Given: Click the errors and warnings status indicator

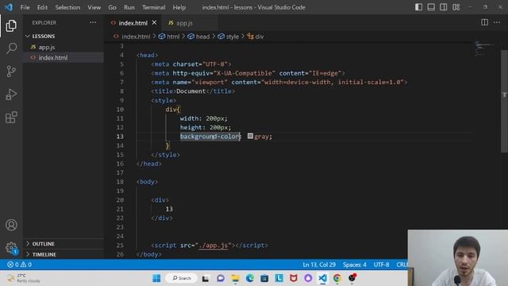Looking at the screenshot, I should pyautogui.click(x=19, y=265).
